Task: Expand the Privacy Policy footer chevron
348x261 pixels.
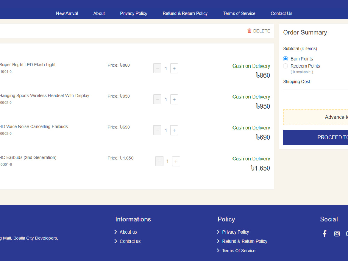Action: (219, 232)
